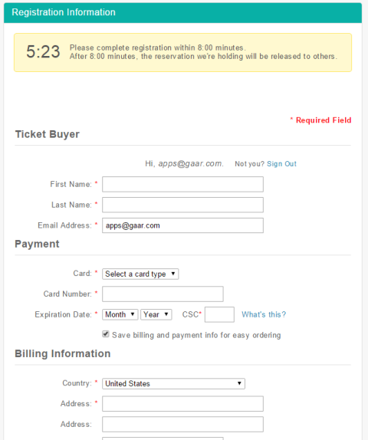Click the 5:23 countdown timer
Screen dimensions: 368x440
pos(43,52)
